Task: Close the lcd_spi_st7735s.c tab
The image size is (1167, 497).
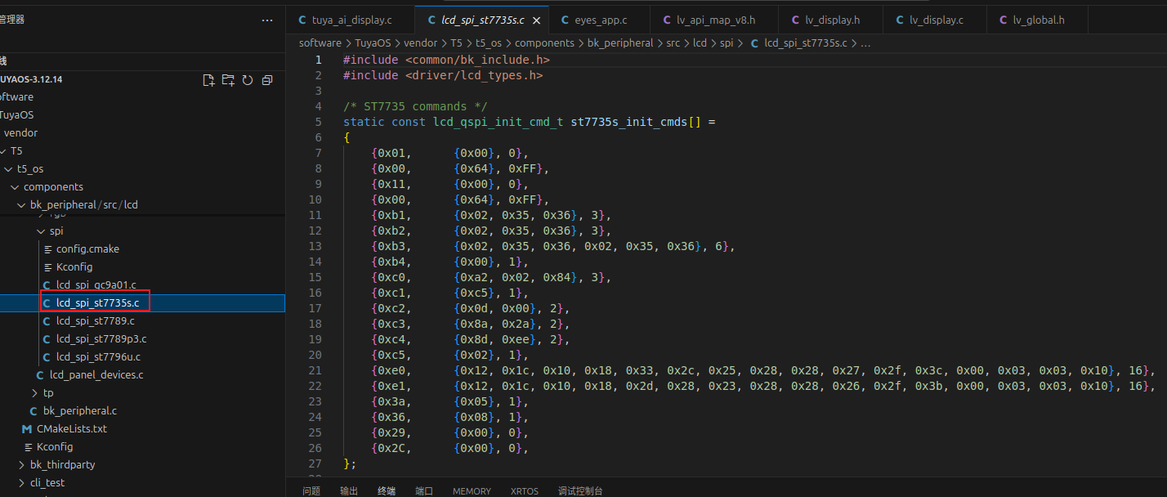Action: pos(535,20)
